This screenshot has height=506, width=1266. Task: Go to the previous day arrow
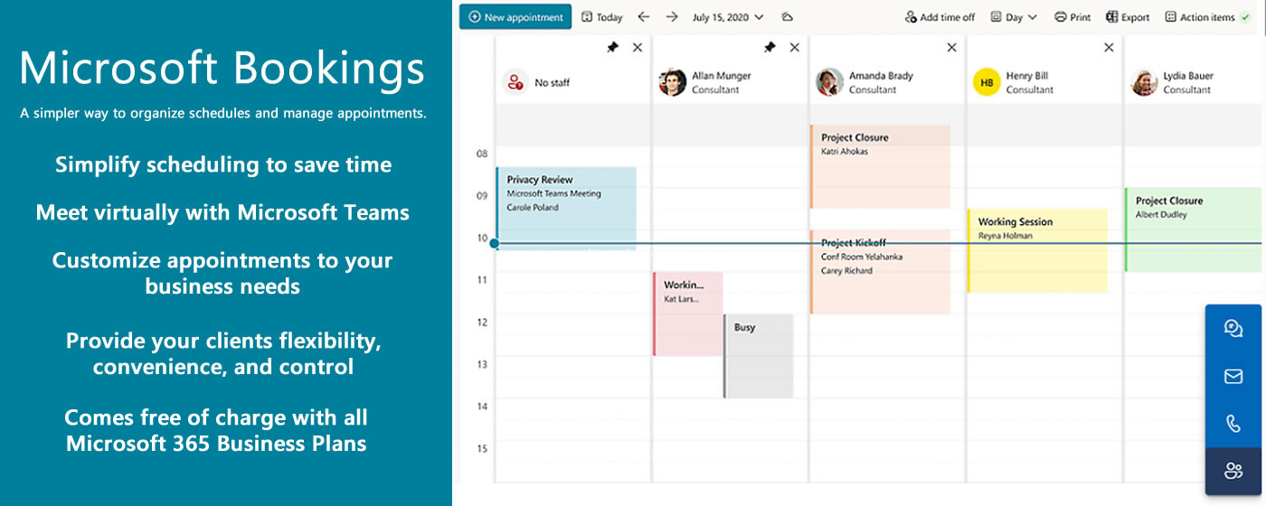(x=643, y=17)
